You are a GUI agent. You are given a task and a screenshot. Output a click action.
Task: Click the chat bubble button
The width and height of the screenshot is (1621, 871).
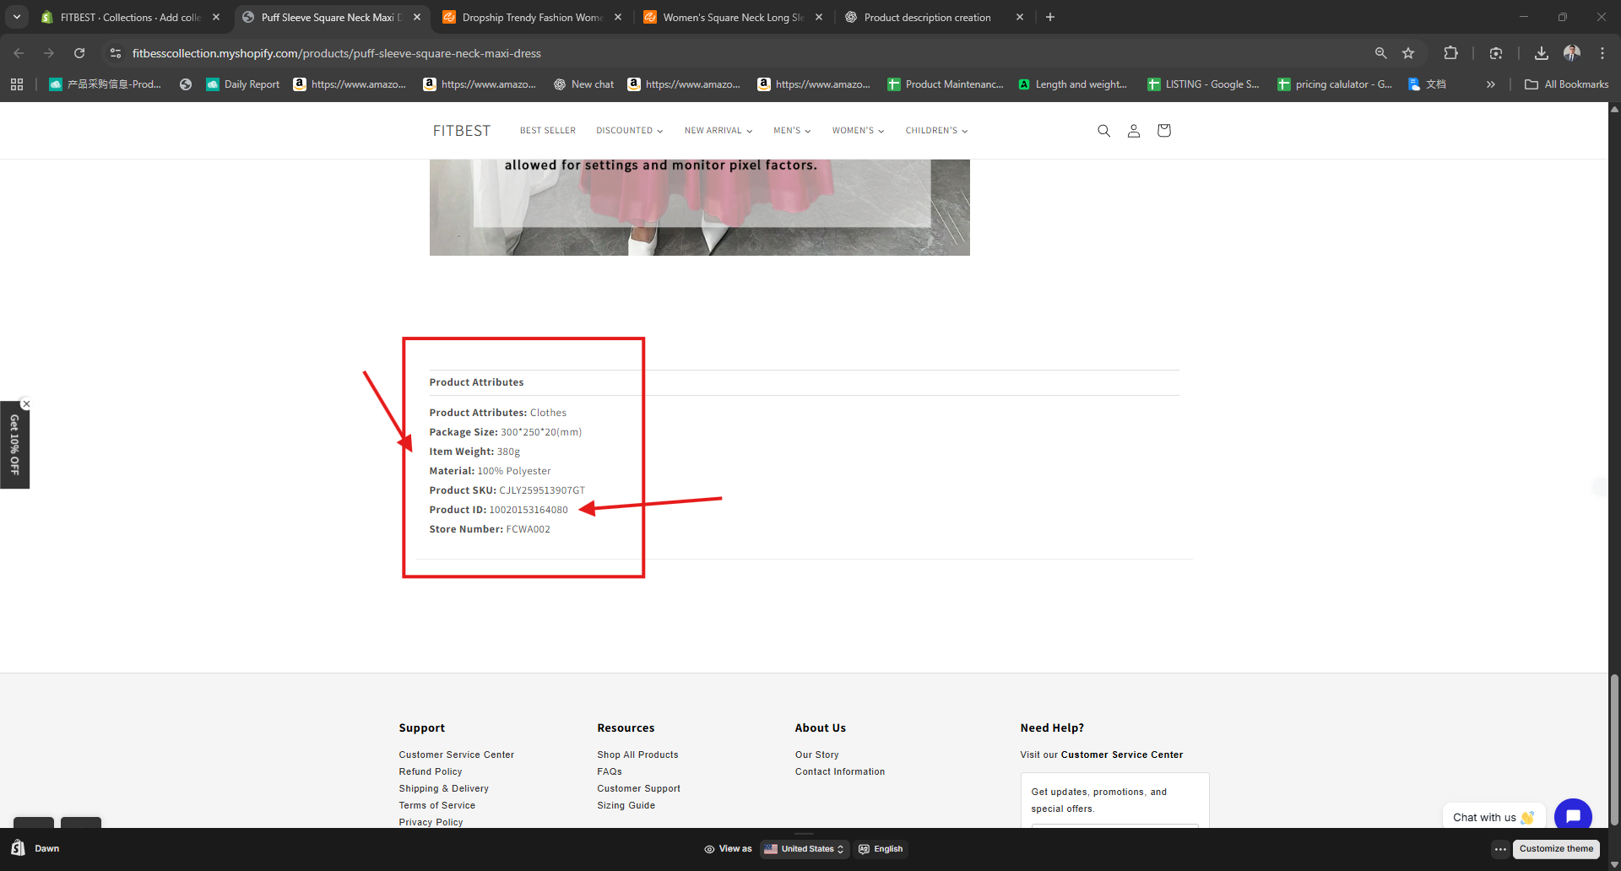coord(1572,816)
